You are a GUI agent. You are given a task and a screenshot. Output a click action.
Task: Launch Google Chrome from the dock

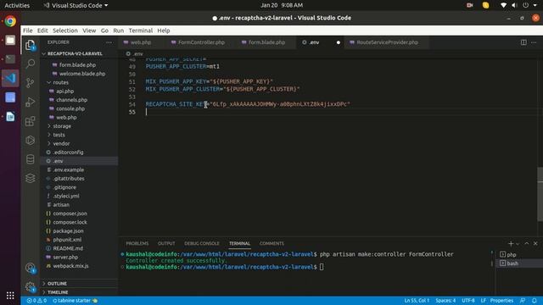point(10,21)
